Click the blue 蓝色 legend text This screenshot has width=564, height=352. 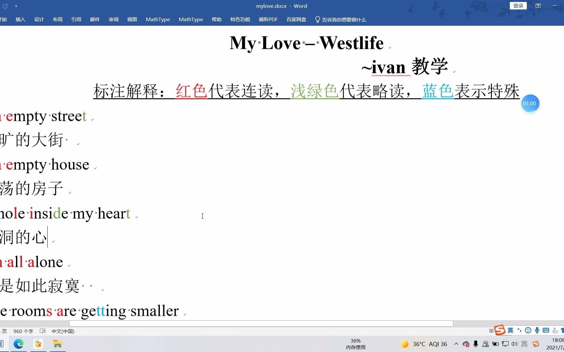pos(438,91)
